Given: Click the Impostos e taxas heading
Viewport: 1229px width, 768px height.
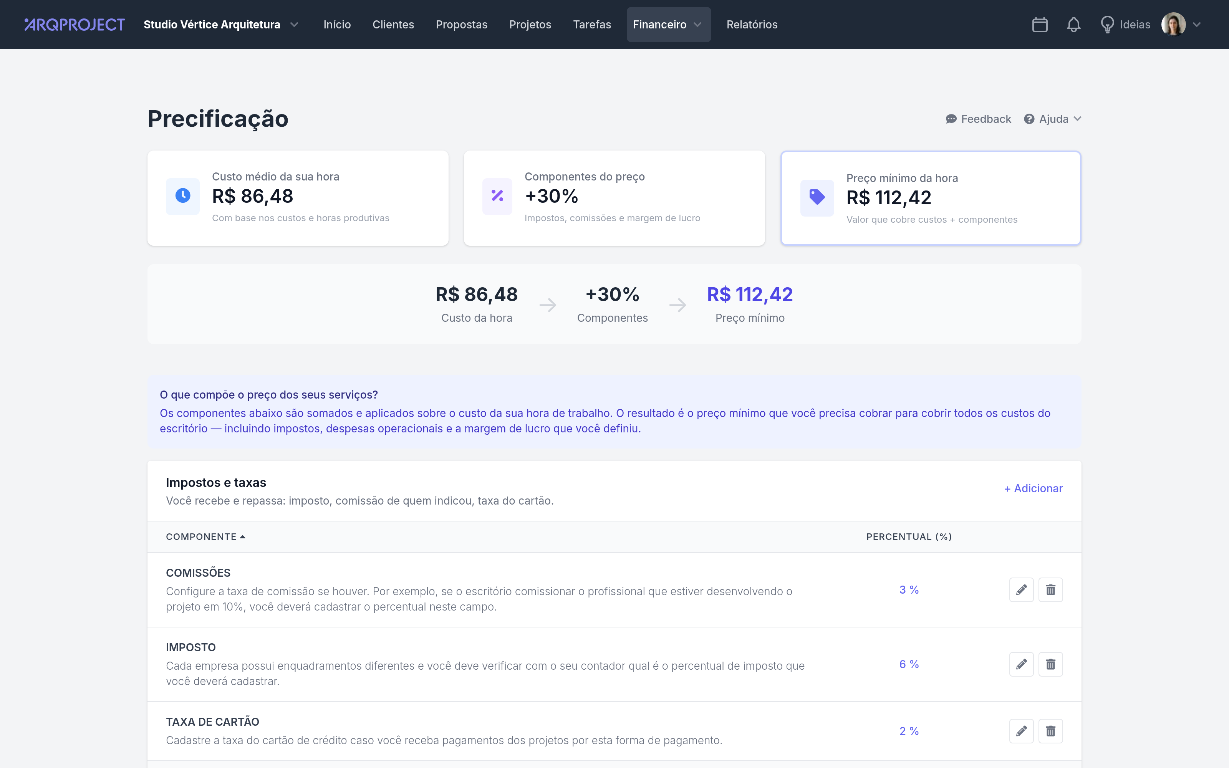Looking at the screenshot, I should (x=216, y=482).
